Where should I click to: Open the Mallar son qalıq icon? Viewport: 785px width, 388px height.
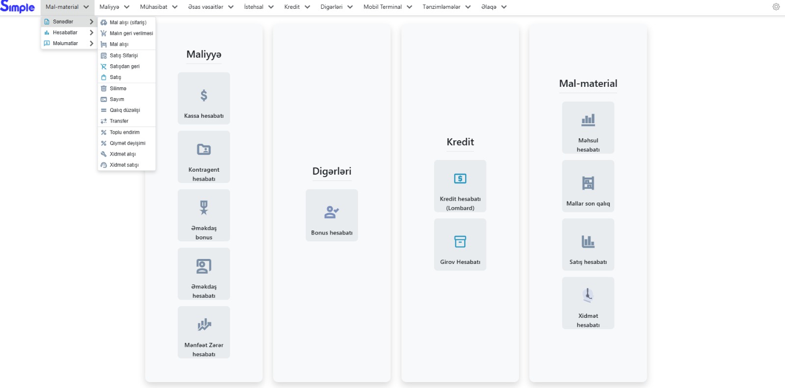tap(588, 183)
